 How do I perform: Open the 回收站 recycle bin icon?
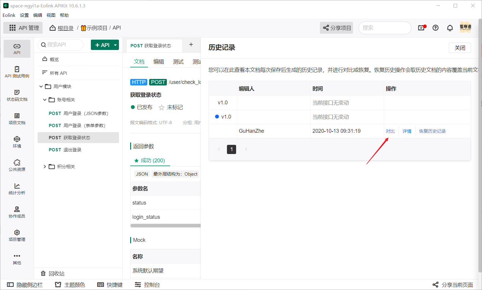click(x=43, y=273)
